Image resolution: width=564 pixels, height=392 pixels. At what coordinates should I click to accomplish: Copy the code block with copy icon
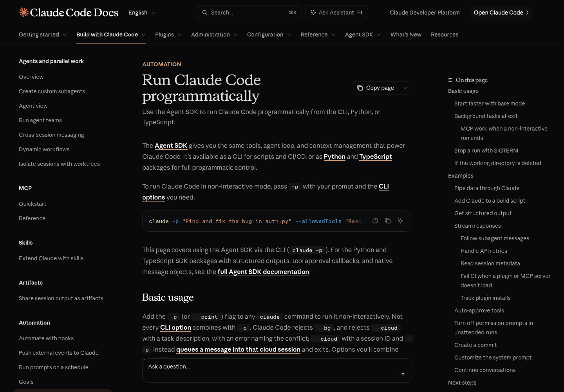tap(388, 221)
